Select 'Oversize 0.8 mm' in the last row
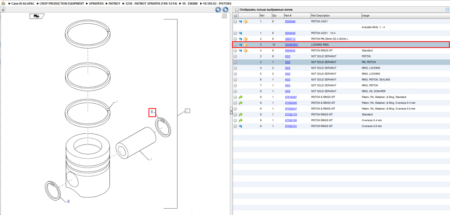The height and width of the screenshot is (215, 450). (x=371, y=126)
